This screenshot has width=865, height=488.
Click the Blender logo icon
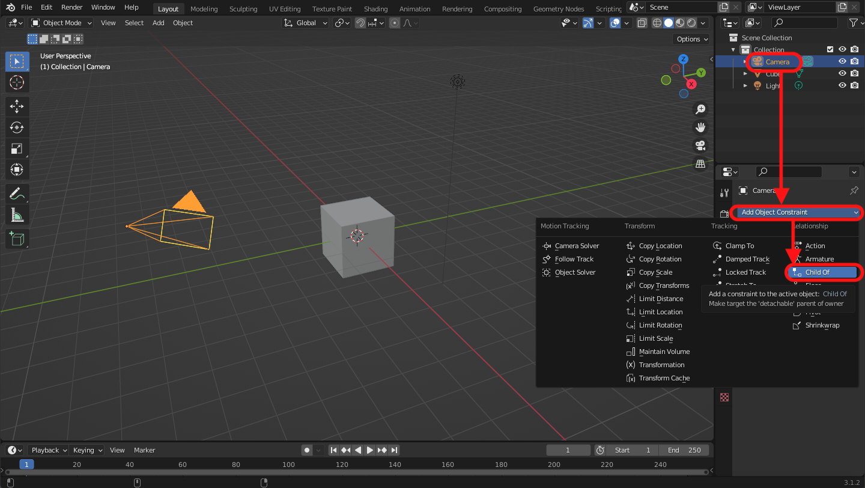[10, 7]
